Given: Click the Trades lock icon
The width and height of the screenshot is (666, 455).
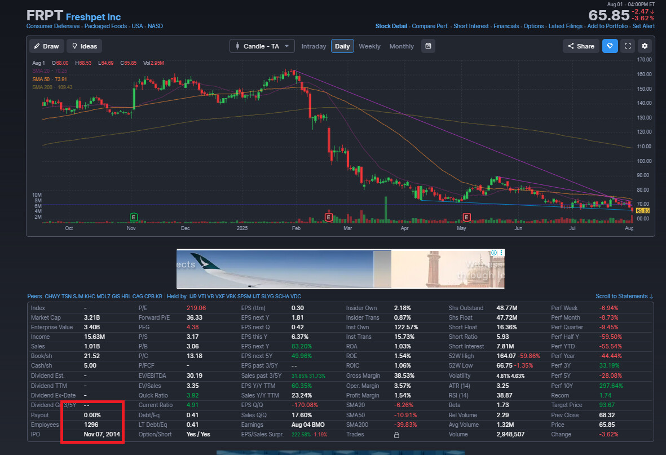Looking at the screenshot, I should (x=396, y=435).
